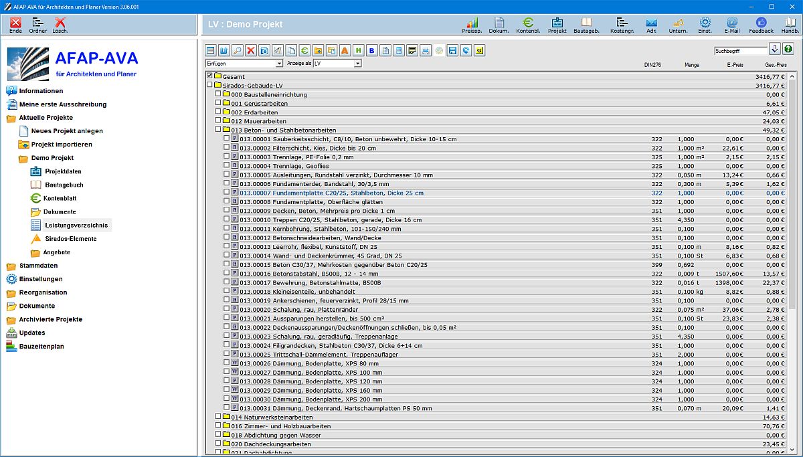
Task: Open Updates in the sidebar
Action: point(26,333)
